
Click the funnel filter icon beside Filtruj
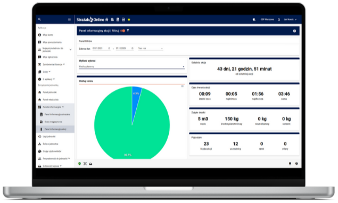coord(128,31)
